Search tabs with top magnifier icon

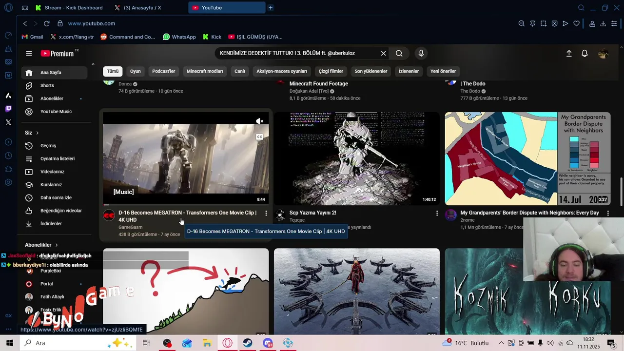coord(581,8)
